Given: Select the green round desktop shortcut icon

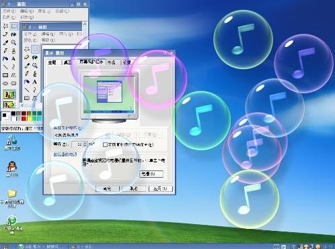Looking at the screenshot, I should coord(11,225).
